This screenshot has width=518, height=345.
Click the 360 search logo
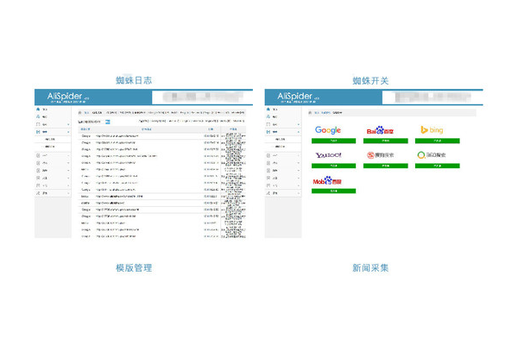point(431,155)
